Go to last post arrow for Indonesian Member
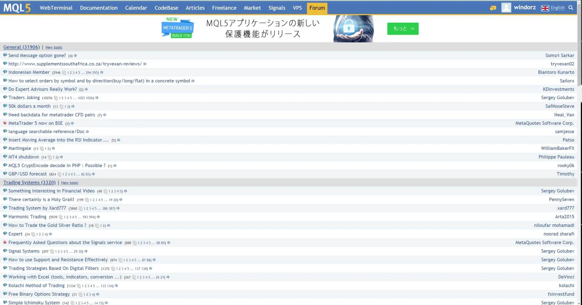Viewport: 582px width, 305px height. click(102, 73)
